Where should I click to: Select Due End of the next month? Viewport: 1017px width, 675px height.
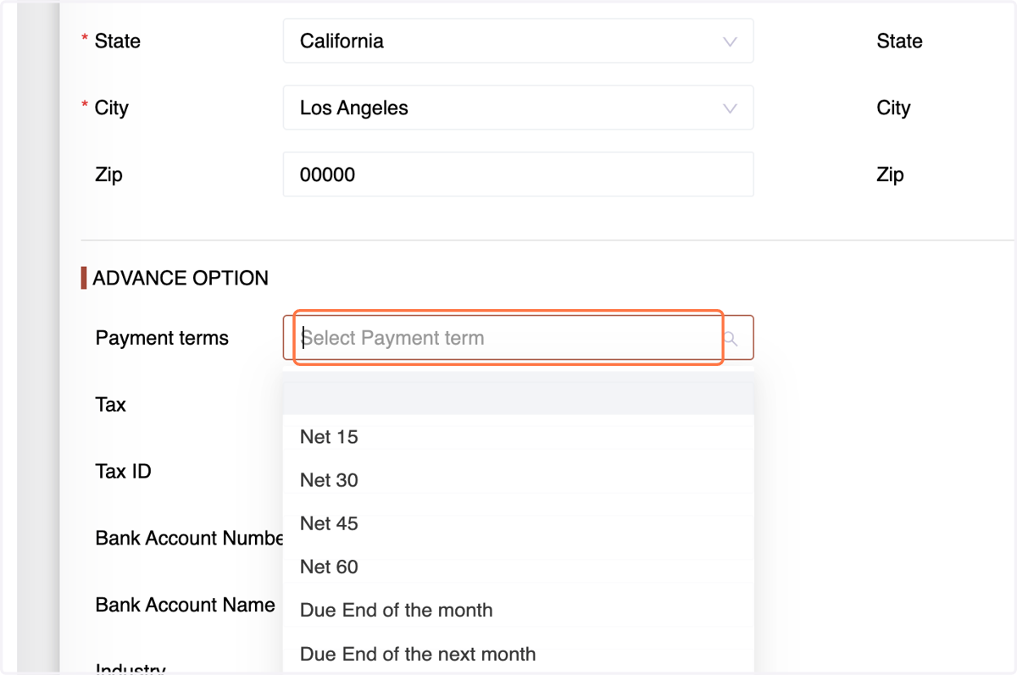coord(518,654)
